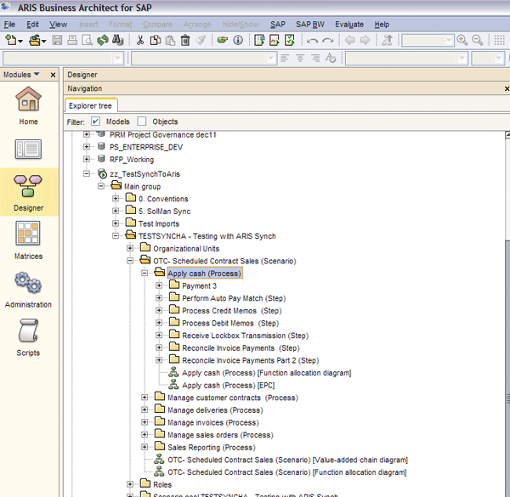
Task: Open the Scripts module
Action: pos(29,335)
